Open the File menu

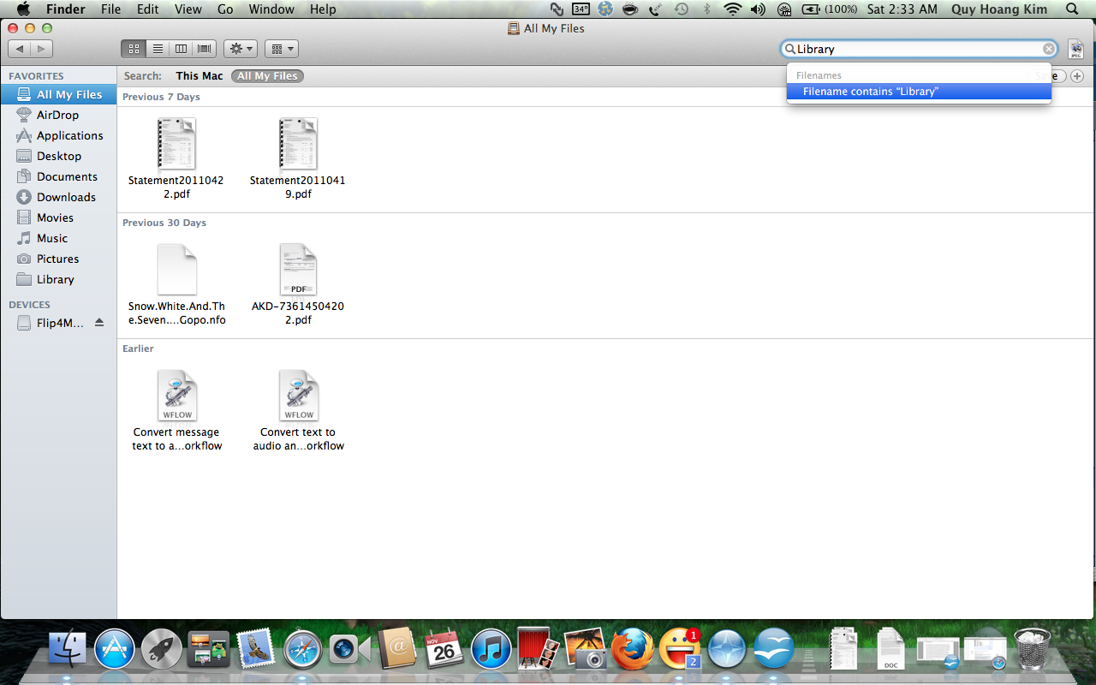tap(110, 9)
